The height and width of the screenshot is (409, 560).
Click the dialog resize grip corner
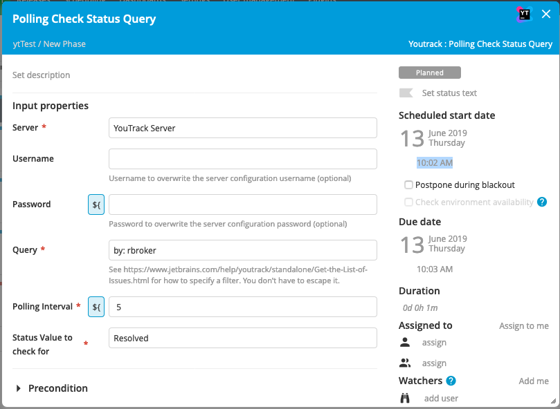tap(553, 401)
